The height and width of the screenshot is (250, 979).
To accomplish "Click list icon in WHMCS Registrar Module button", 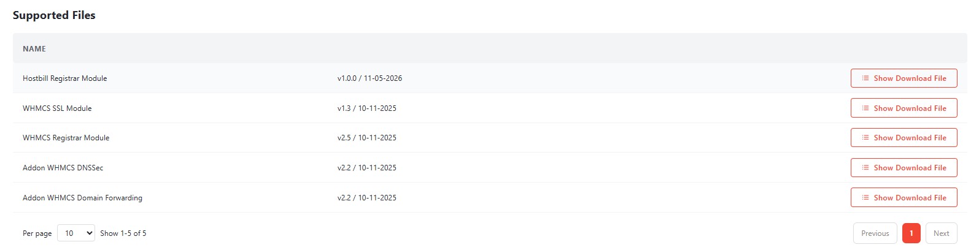I will [865, 138].
